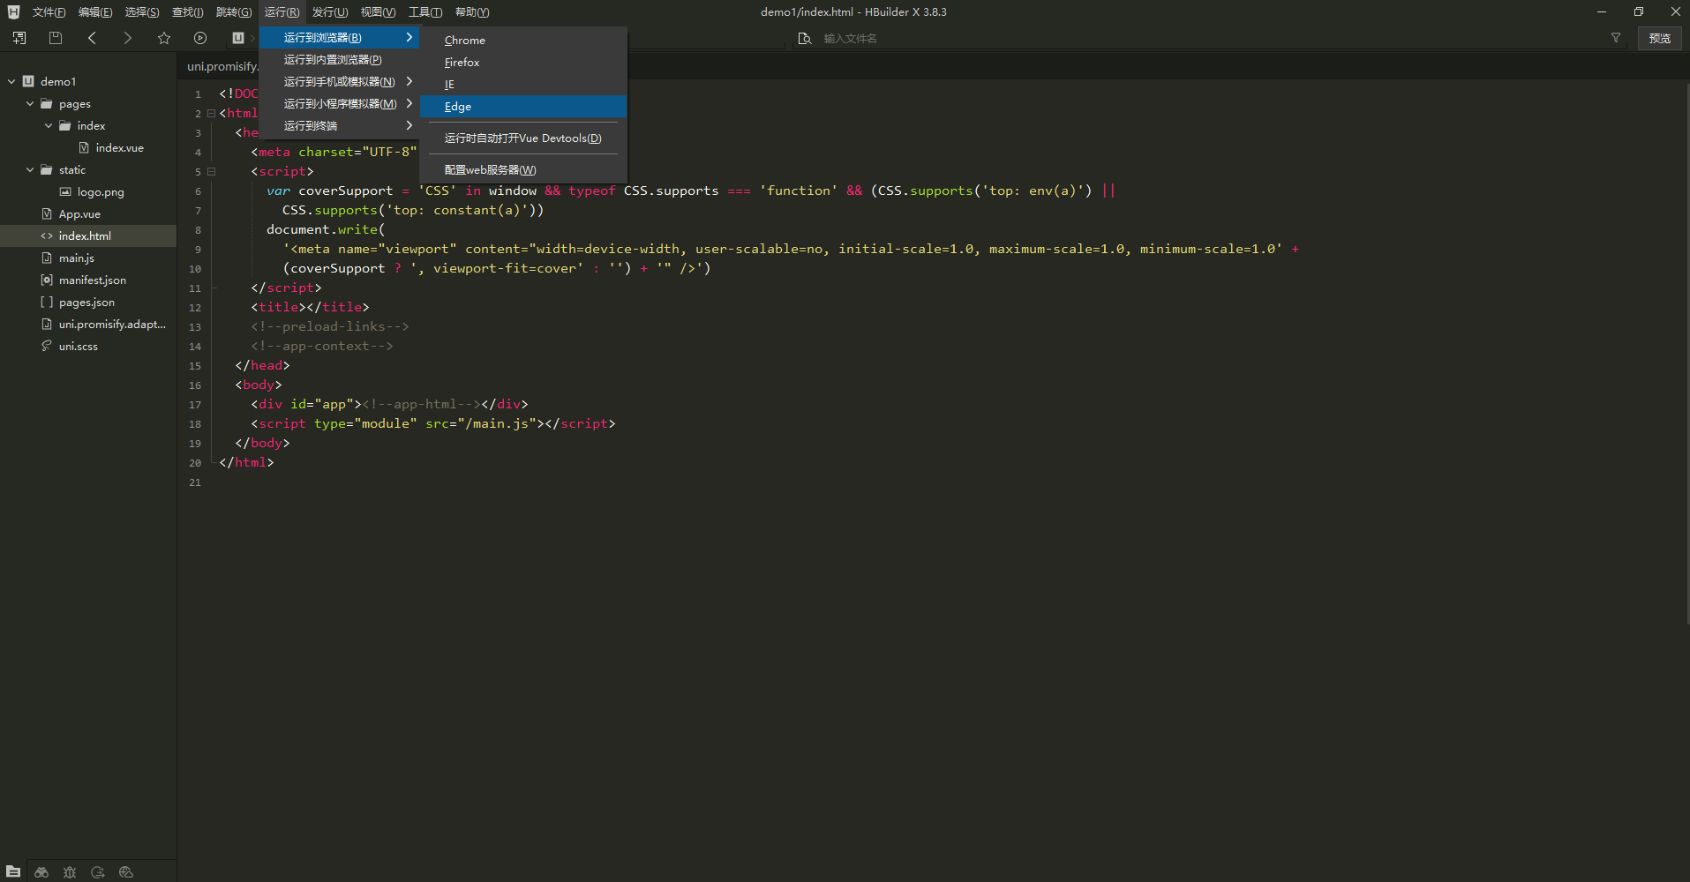Click the demo1 project icon
Screen dimensions: 1690x882
28,81
